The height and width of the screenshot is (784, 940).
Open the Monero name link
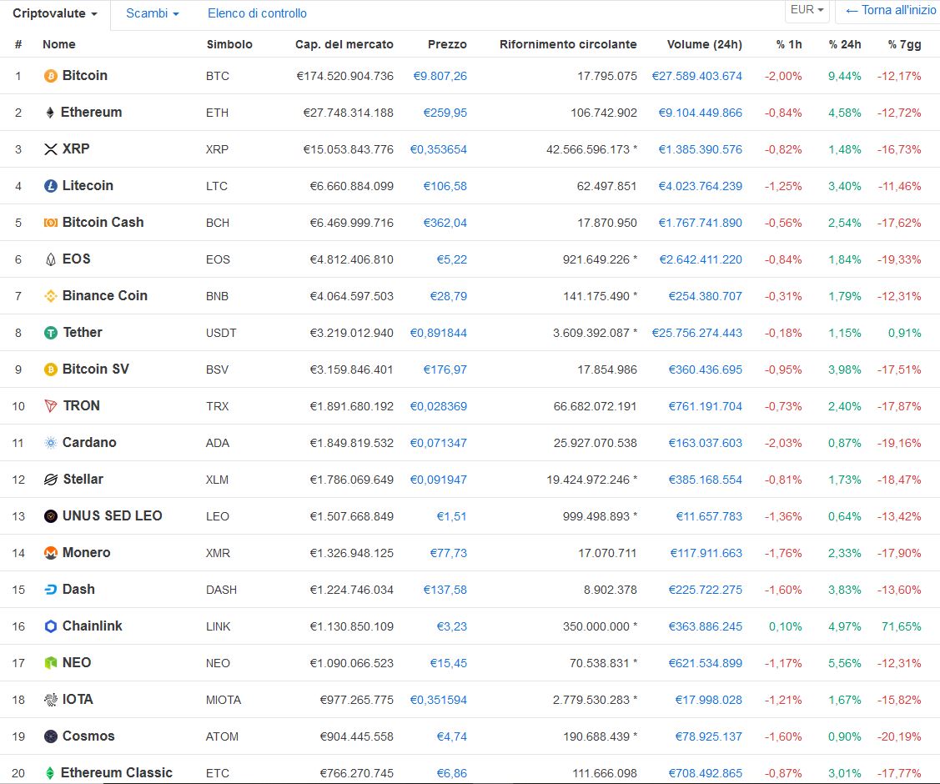(x=87, y=552)
